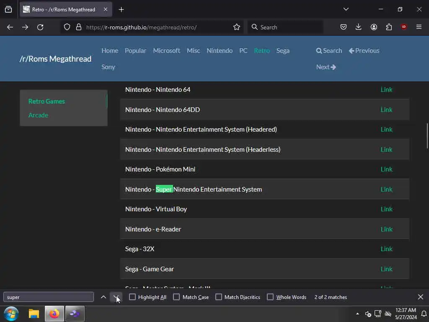Close the Retro Megathread tab
Image resolution: width=429 pixels, height=322 pixels.
tap(106, 9)
